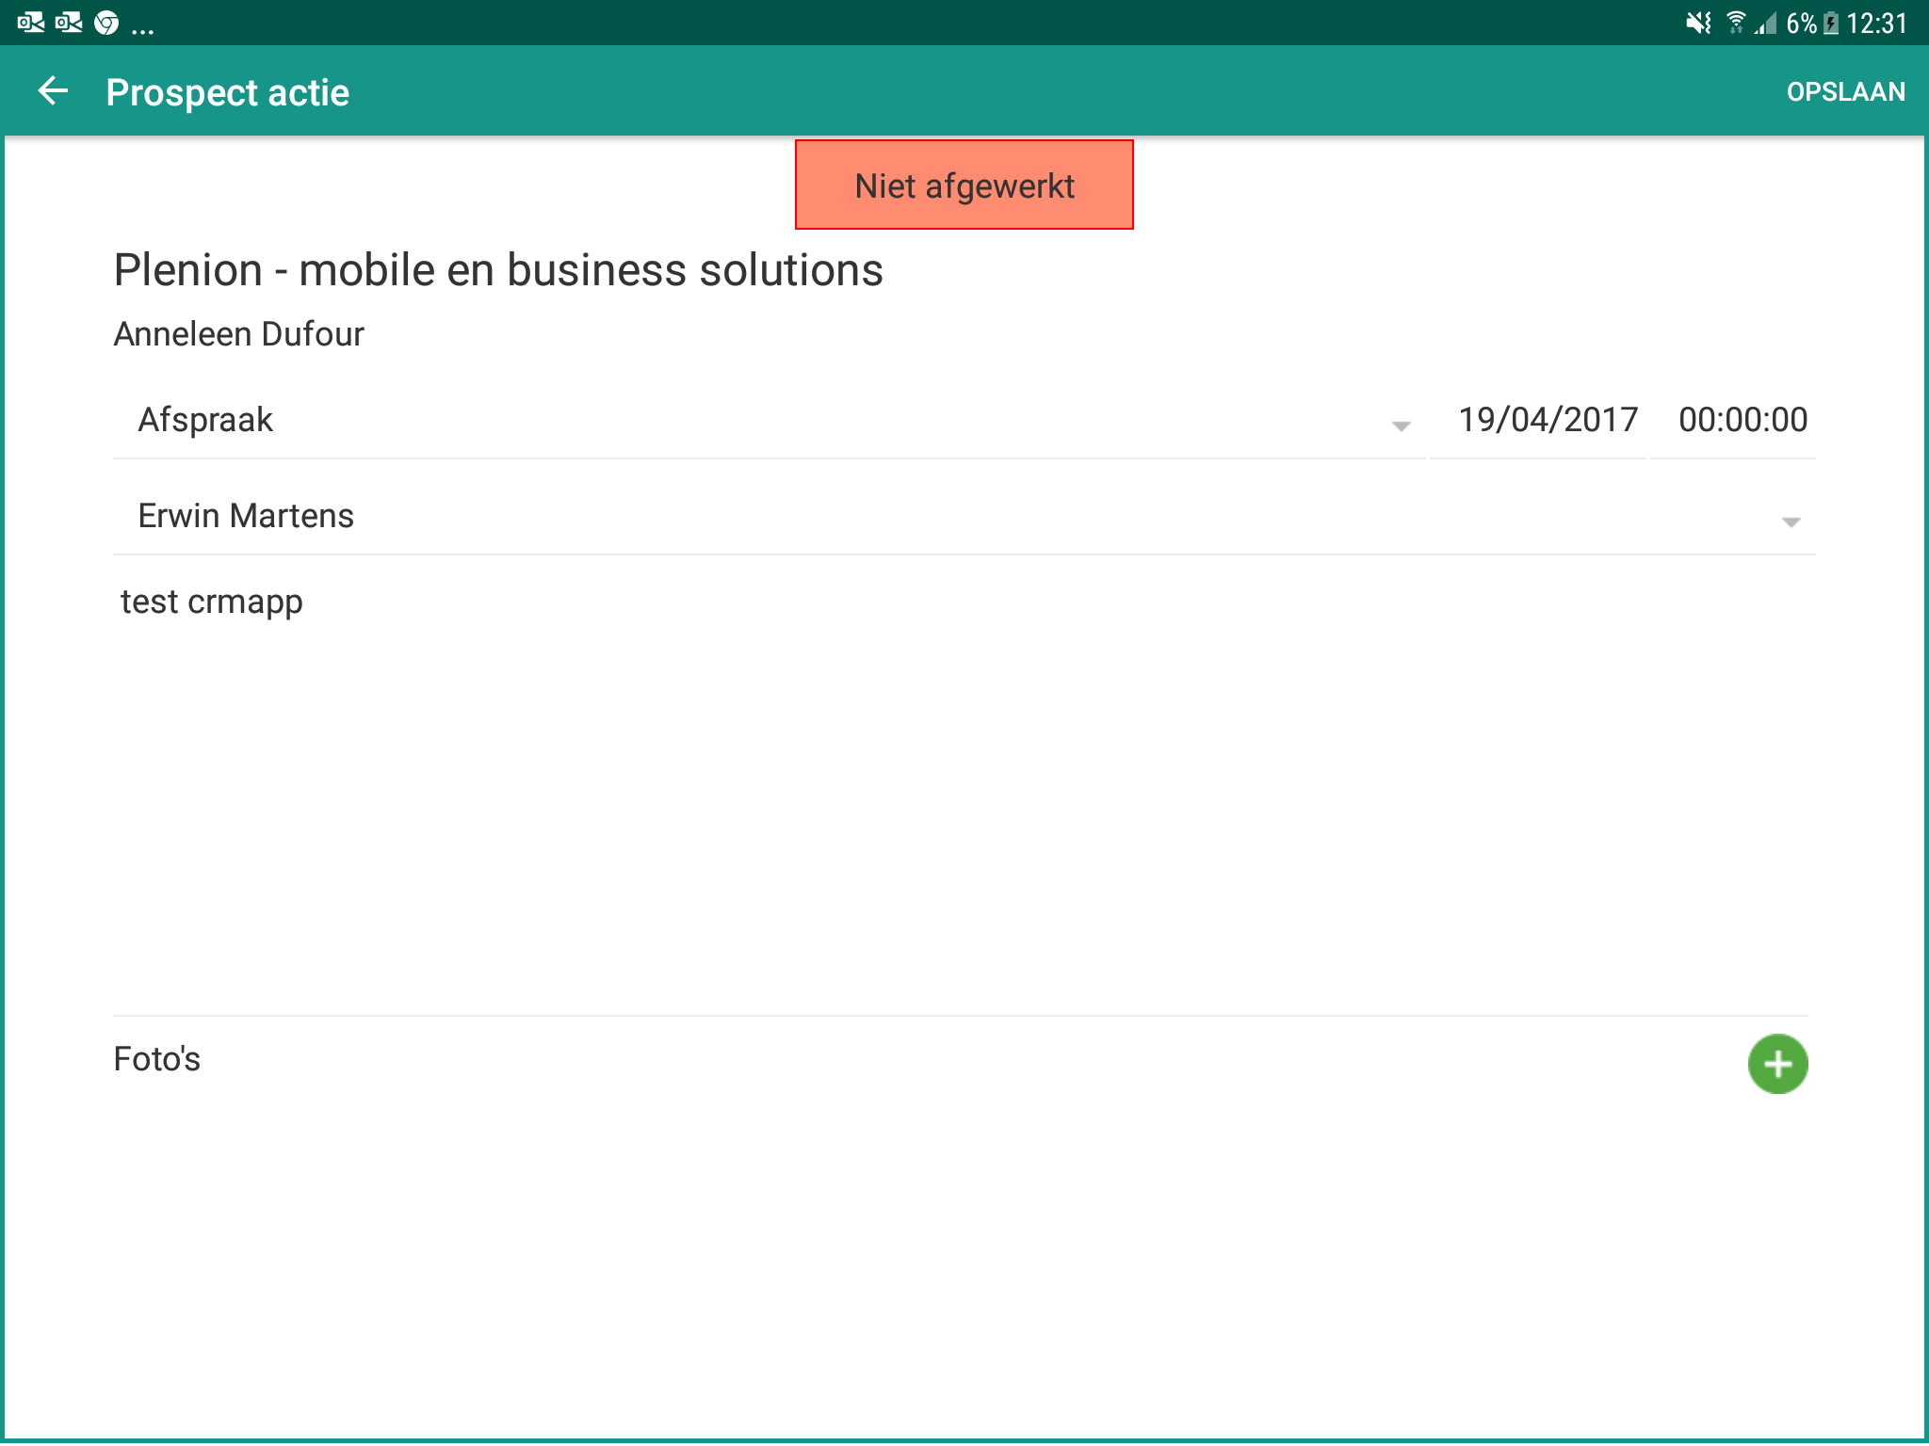This screenshot has width=1929, height=1446.
Task: Open the Afspraak action type dropdown
Action: coord(659,420)
